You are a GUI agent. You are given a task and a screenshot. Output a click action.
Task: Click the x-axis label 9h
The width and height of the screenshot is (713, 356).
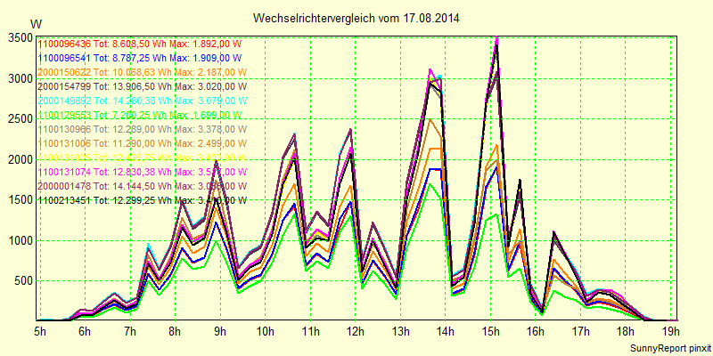tap(220, 330)
